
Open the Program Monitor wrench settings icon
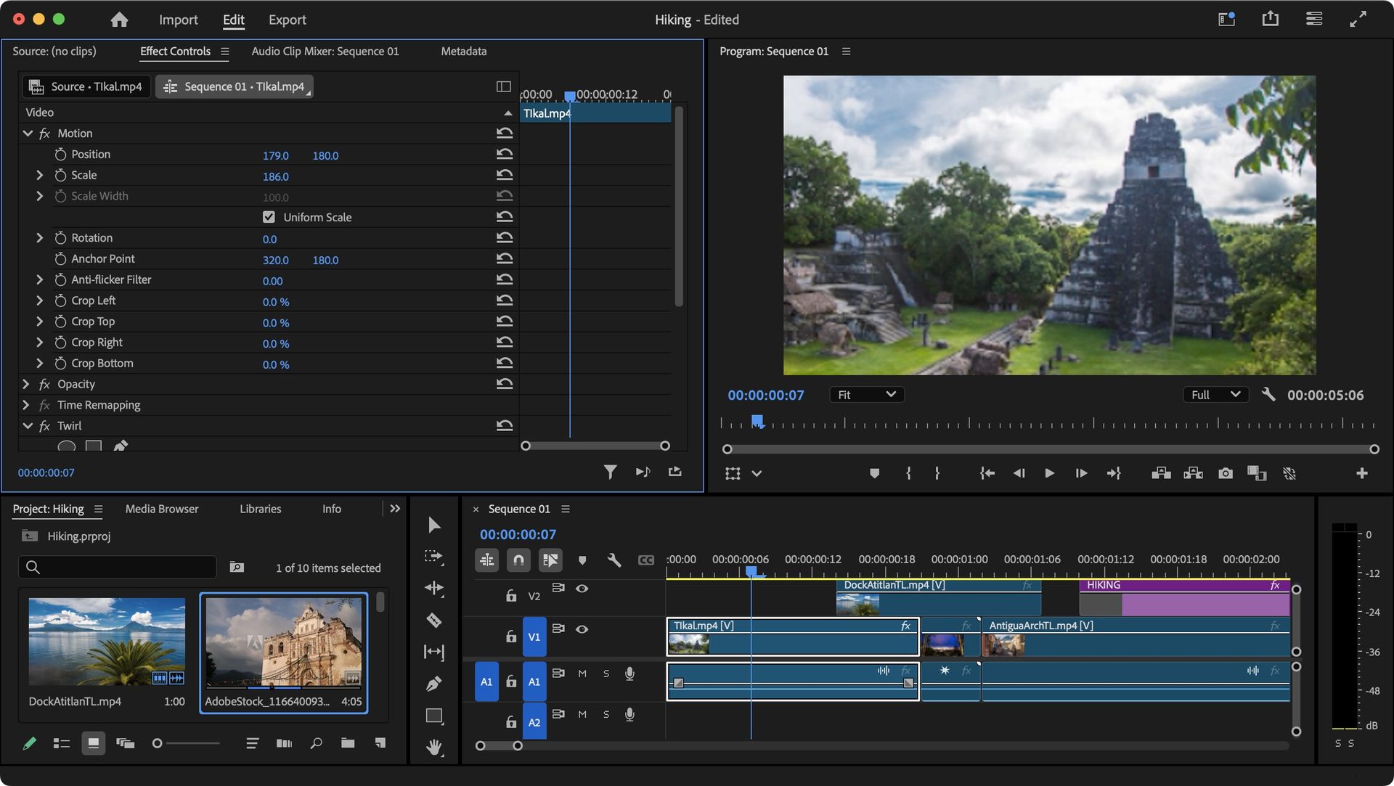[1268, 395]
